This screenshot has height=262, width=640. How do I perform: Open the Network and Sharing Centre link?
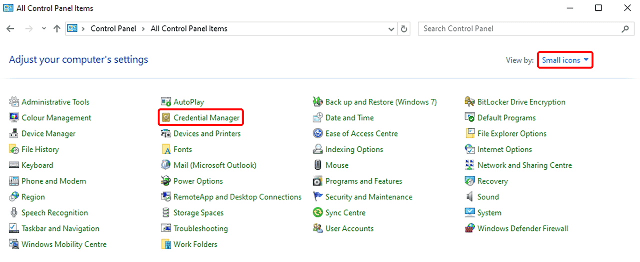tap(524, 165)
